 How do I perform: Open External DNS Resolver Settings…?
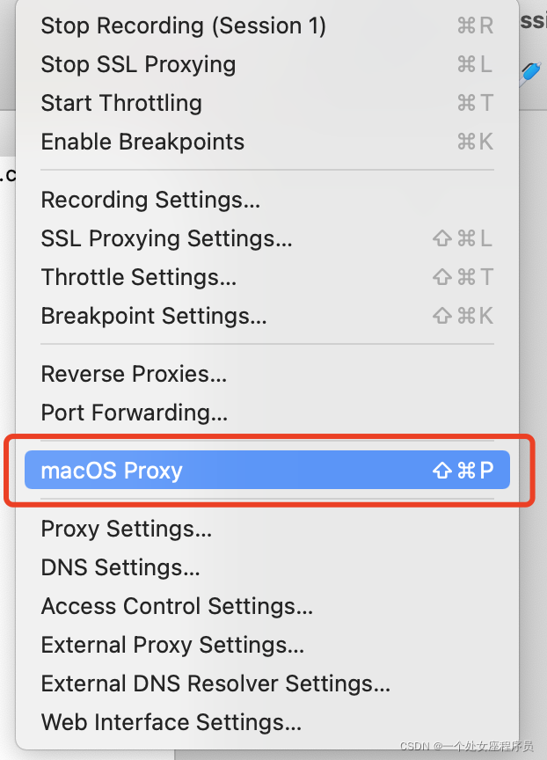pos(267,683)
